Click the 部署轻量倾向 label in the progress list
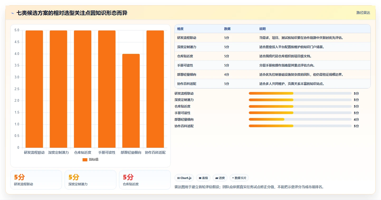 (x=184, y=120)
